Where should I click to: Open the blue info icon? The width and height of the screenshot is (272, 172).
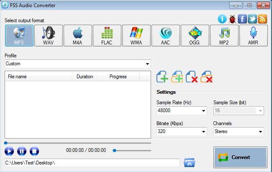point(222,19)
